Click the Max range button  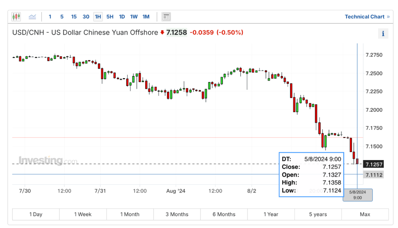click(x=365, y=214)
